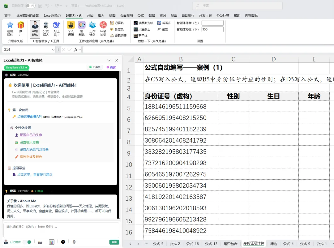The width and height of the screenshot is (334, 248).
Task: Click the next sheet navigation arrow
Action: click(x=138, y=244)
